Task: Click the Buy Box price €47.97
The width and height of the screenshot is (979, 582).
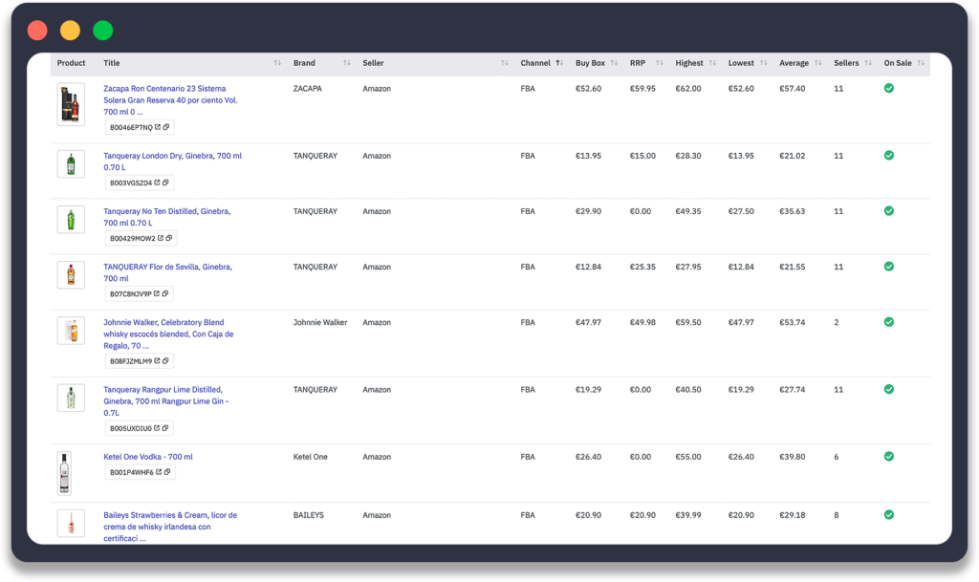Action: pyautogui.click(x=588, y=322)
